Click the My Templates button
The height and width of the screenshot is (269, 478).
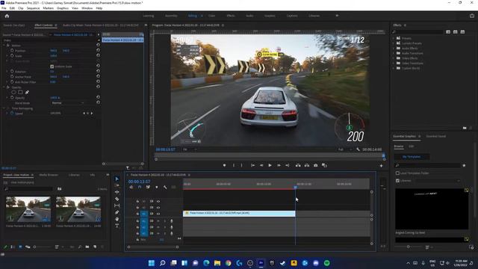(412, 157)
